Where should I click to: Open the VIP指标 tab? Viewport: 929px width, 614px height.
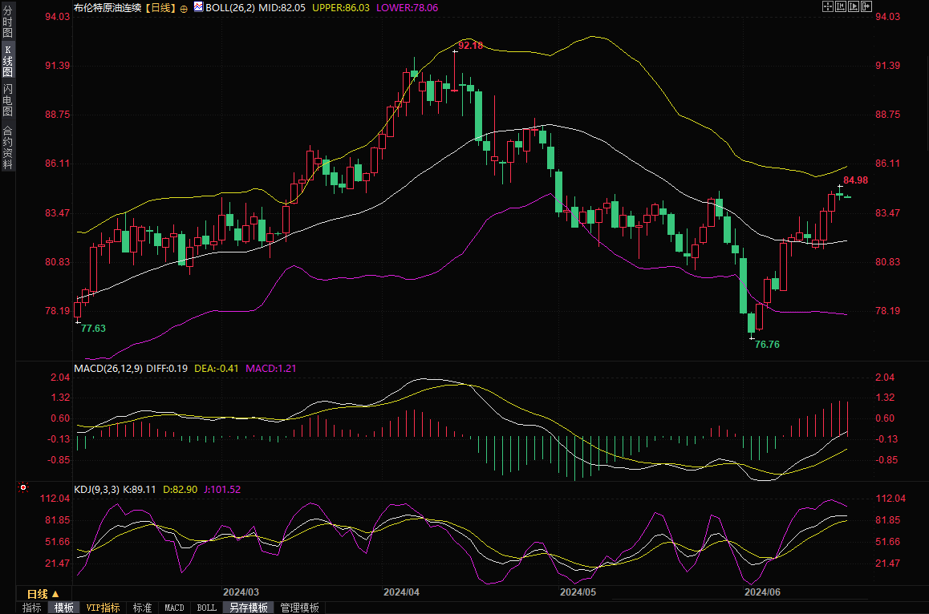click(x=103, y=608)
